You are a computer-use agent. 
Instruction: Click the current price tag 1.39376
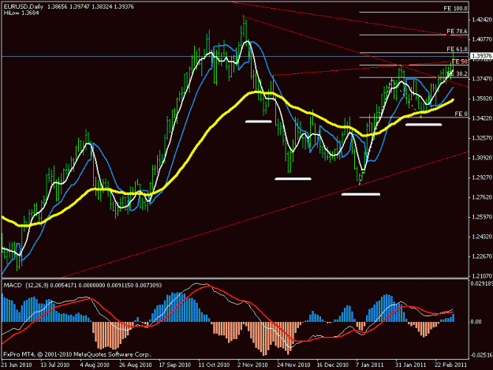click(x=481, y=56)
